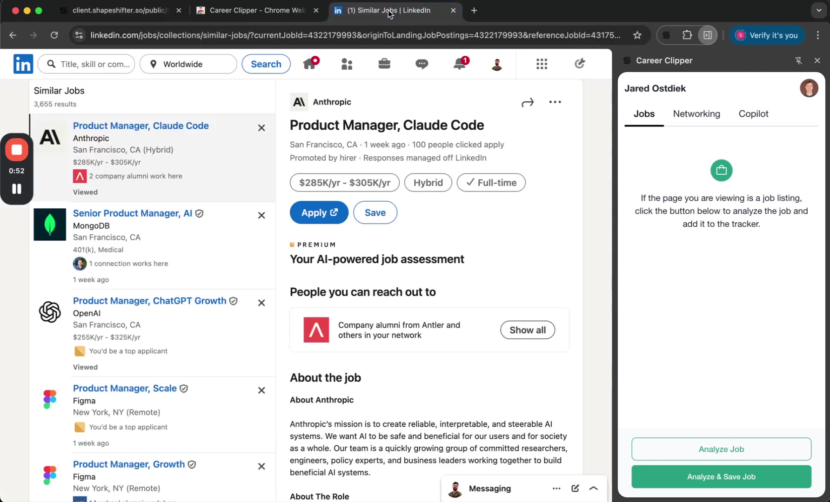
Task: Switch to the Networking tab in Career Clipper
Action: pos(696,114)
